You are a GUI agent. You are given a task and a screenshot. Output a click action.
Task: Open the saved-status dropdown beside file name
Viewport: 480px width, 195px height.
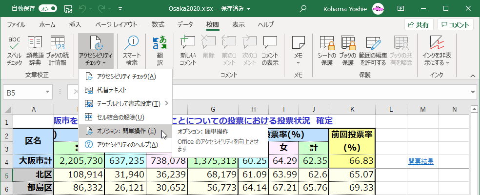tap(249, 9)
